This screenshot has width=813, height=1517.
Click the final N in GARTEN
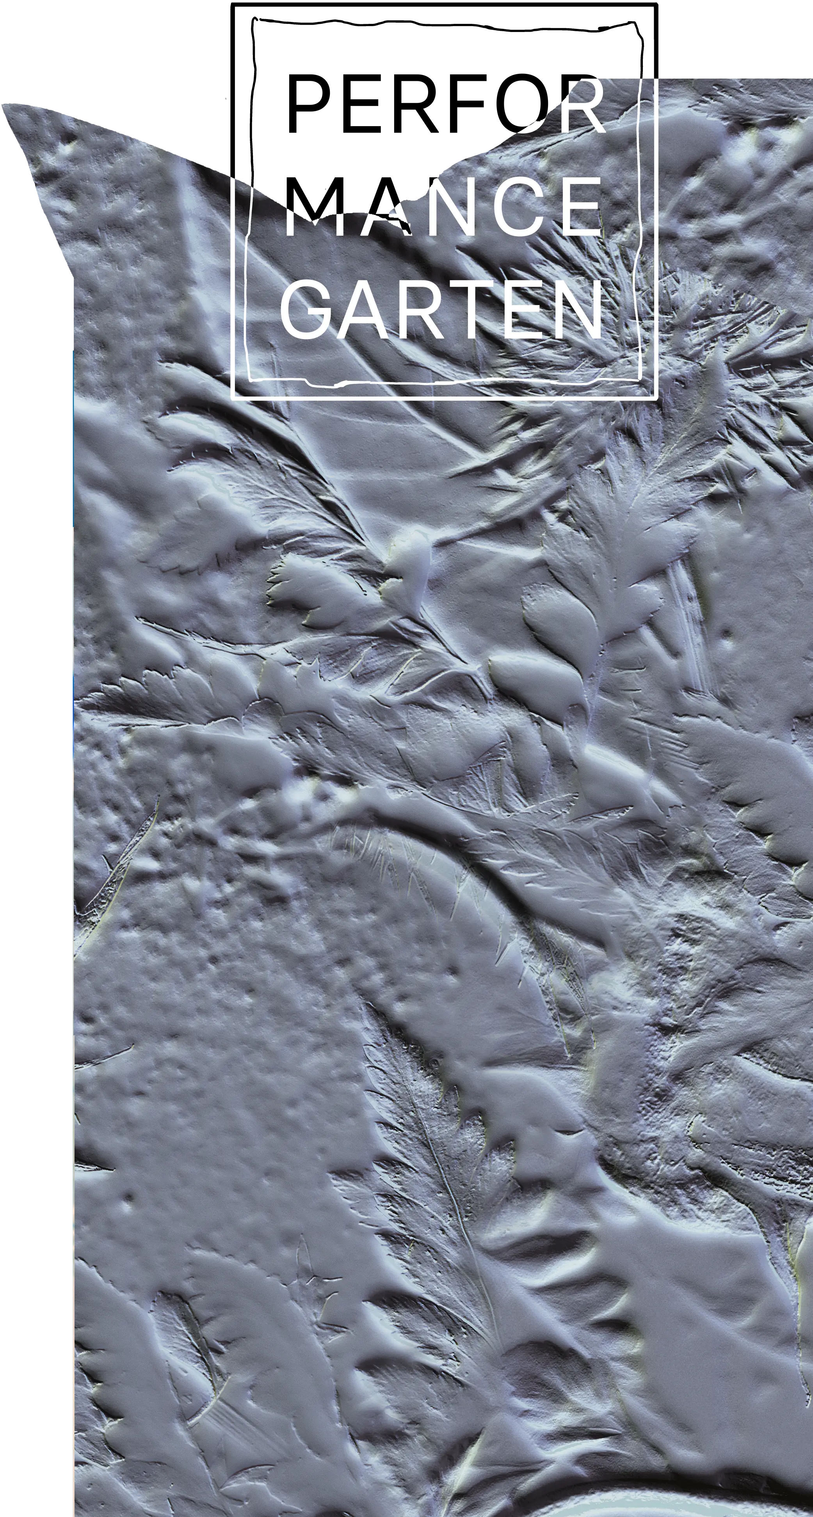(x=579, y=309)
